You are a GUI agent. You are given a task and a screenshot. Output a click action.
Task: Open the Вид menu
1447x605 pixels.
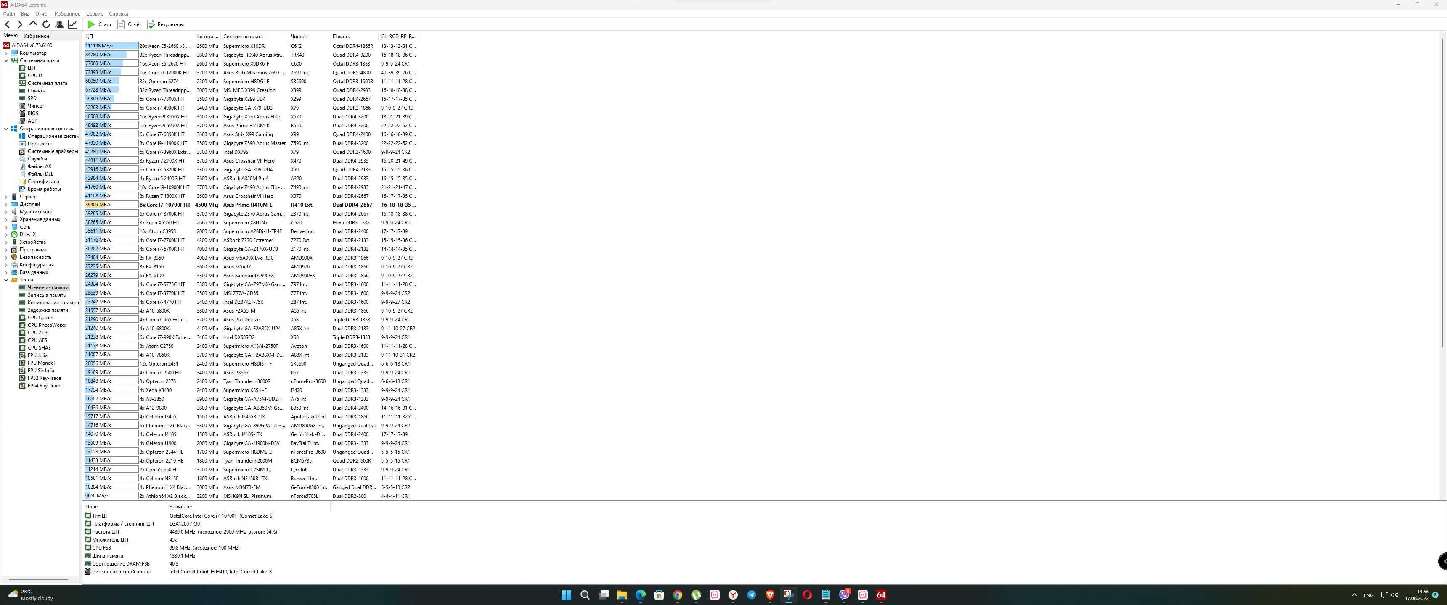tap(25, 13)
